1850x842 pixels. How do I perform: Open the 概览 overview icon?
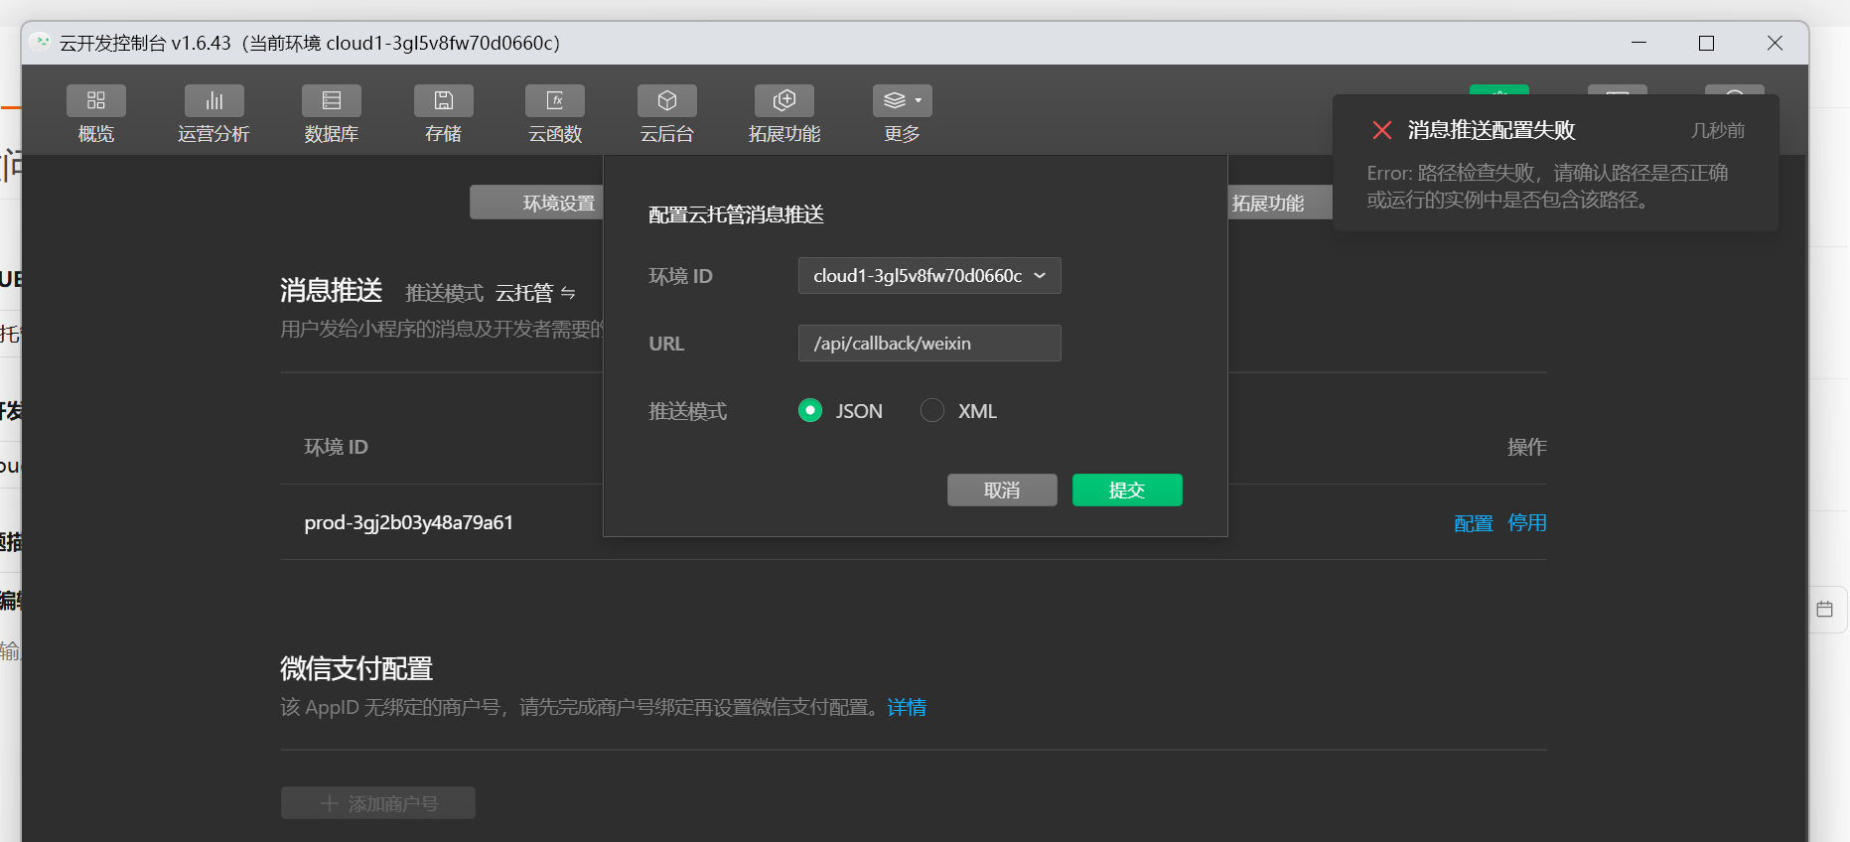[x=96, y=101]
